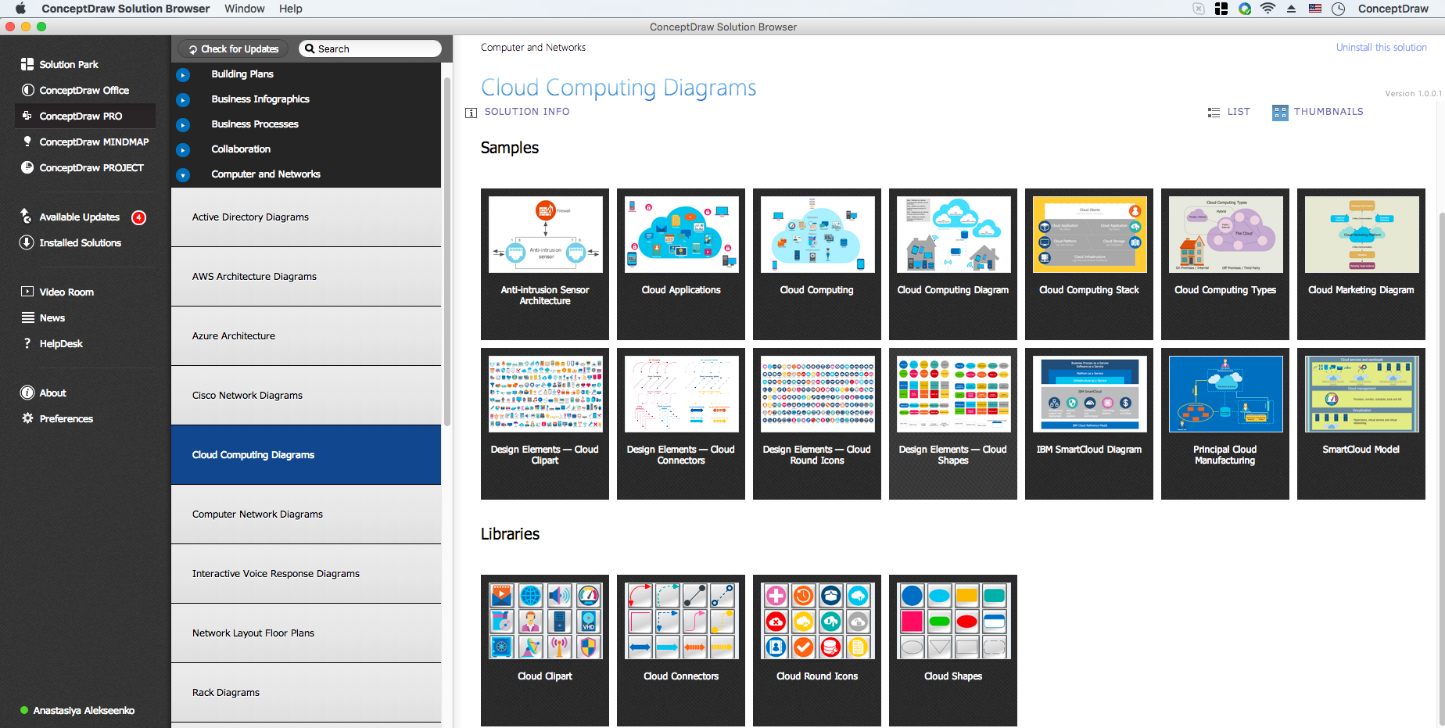Open Cloud Applications sample

click(x=681, y=264)
